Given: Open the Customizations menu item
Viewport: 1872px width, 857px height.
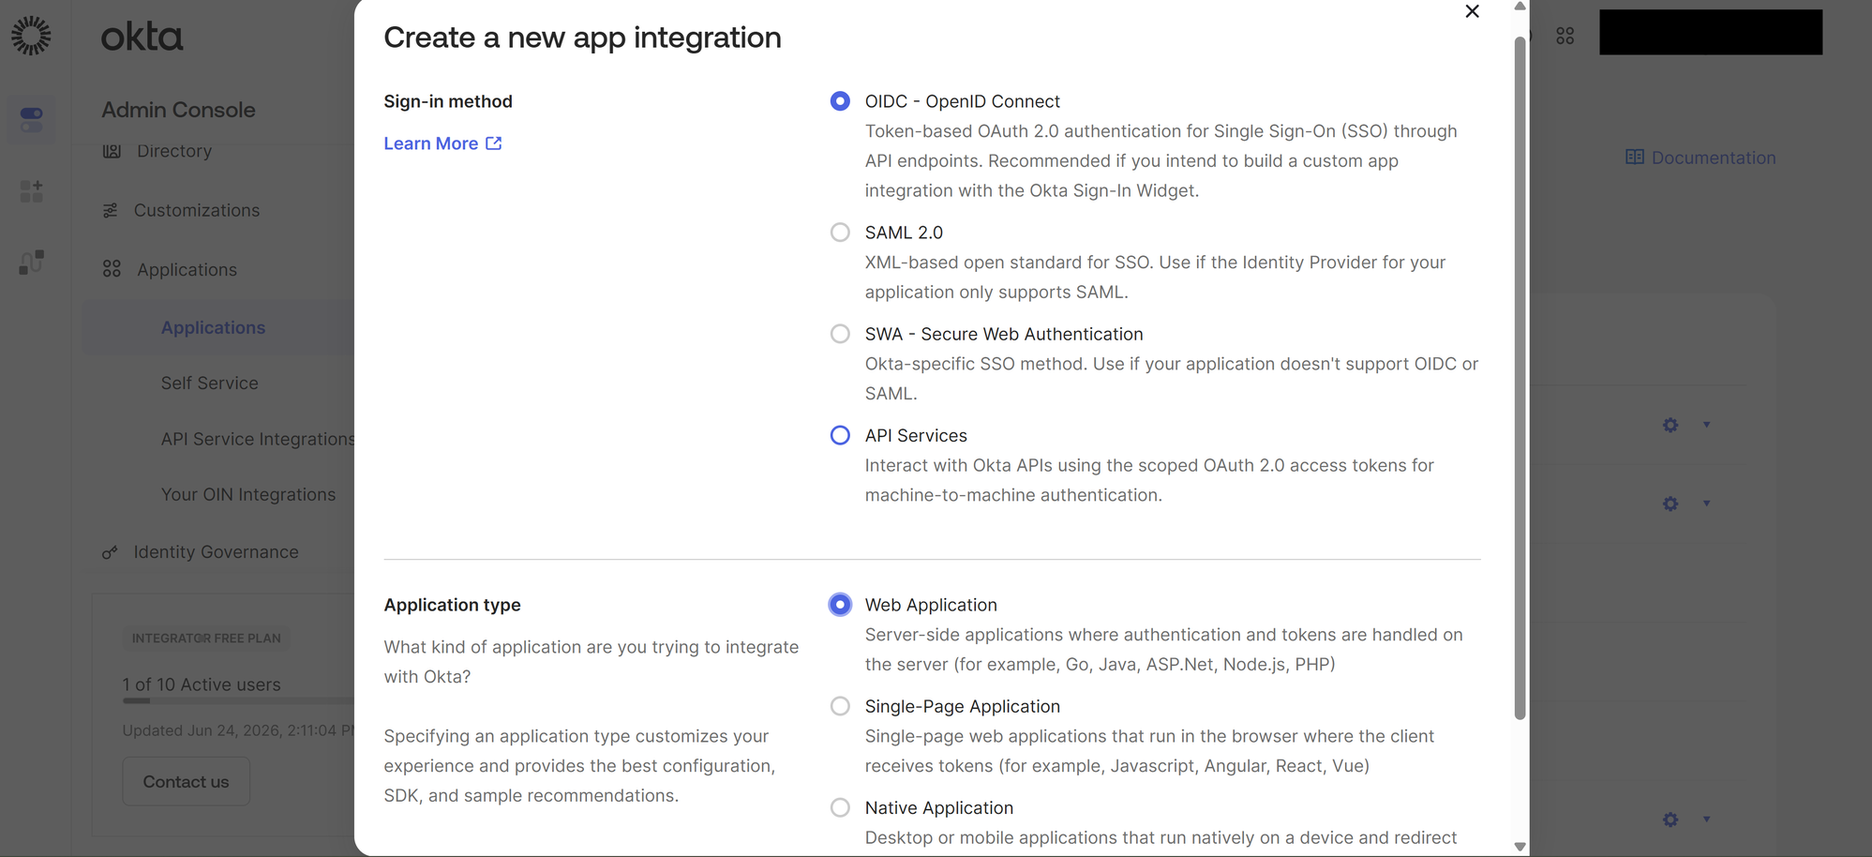Looking at the screenshot, I should click(197, 210).
